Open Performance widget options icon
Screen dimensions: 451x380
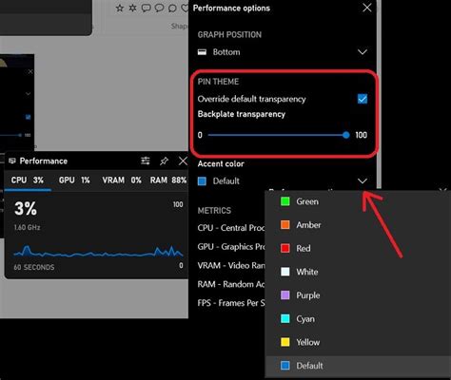point(146,161)
